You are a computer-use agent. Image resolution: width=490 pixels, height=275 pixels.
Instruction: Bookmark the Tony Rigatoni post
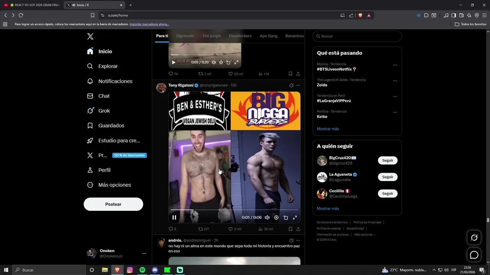click(x=291, y=229)
